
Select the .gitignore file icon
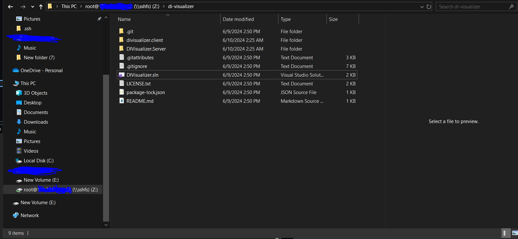click(x=121, y=66)
